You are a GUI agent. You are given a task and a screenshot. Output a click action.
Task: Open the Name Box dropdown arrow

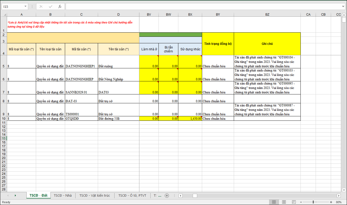click(25, 7)
